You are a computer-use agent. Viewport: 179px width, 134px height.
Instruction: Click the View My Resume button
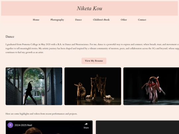(x=94, y=61)
